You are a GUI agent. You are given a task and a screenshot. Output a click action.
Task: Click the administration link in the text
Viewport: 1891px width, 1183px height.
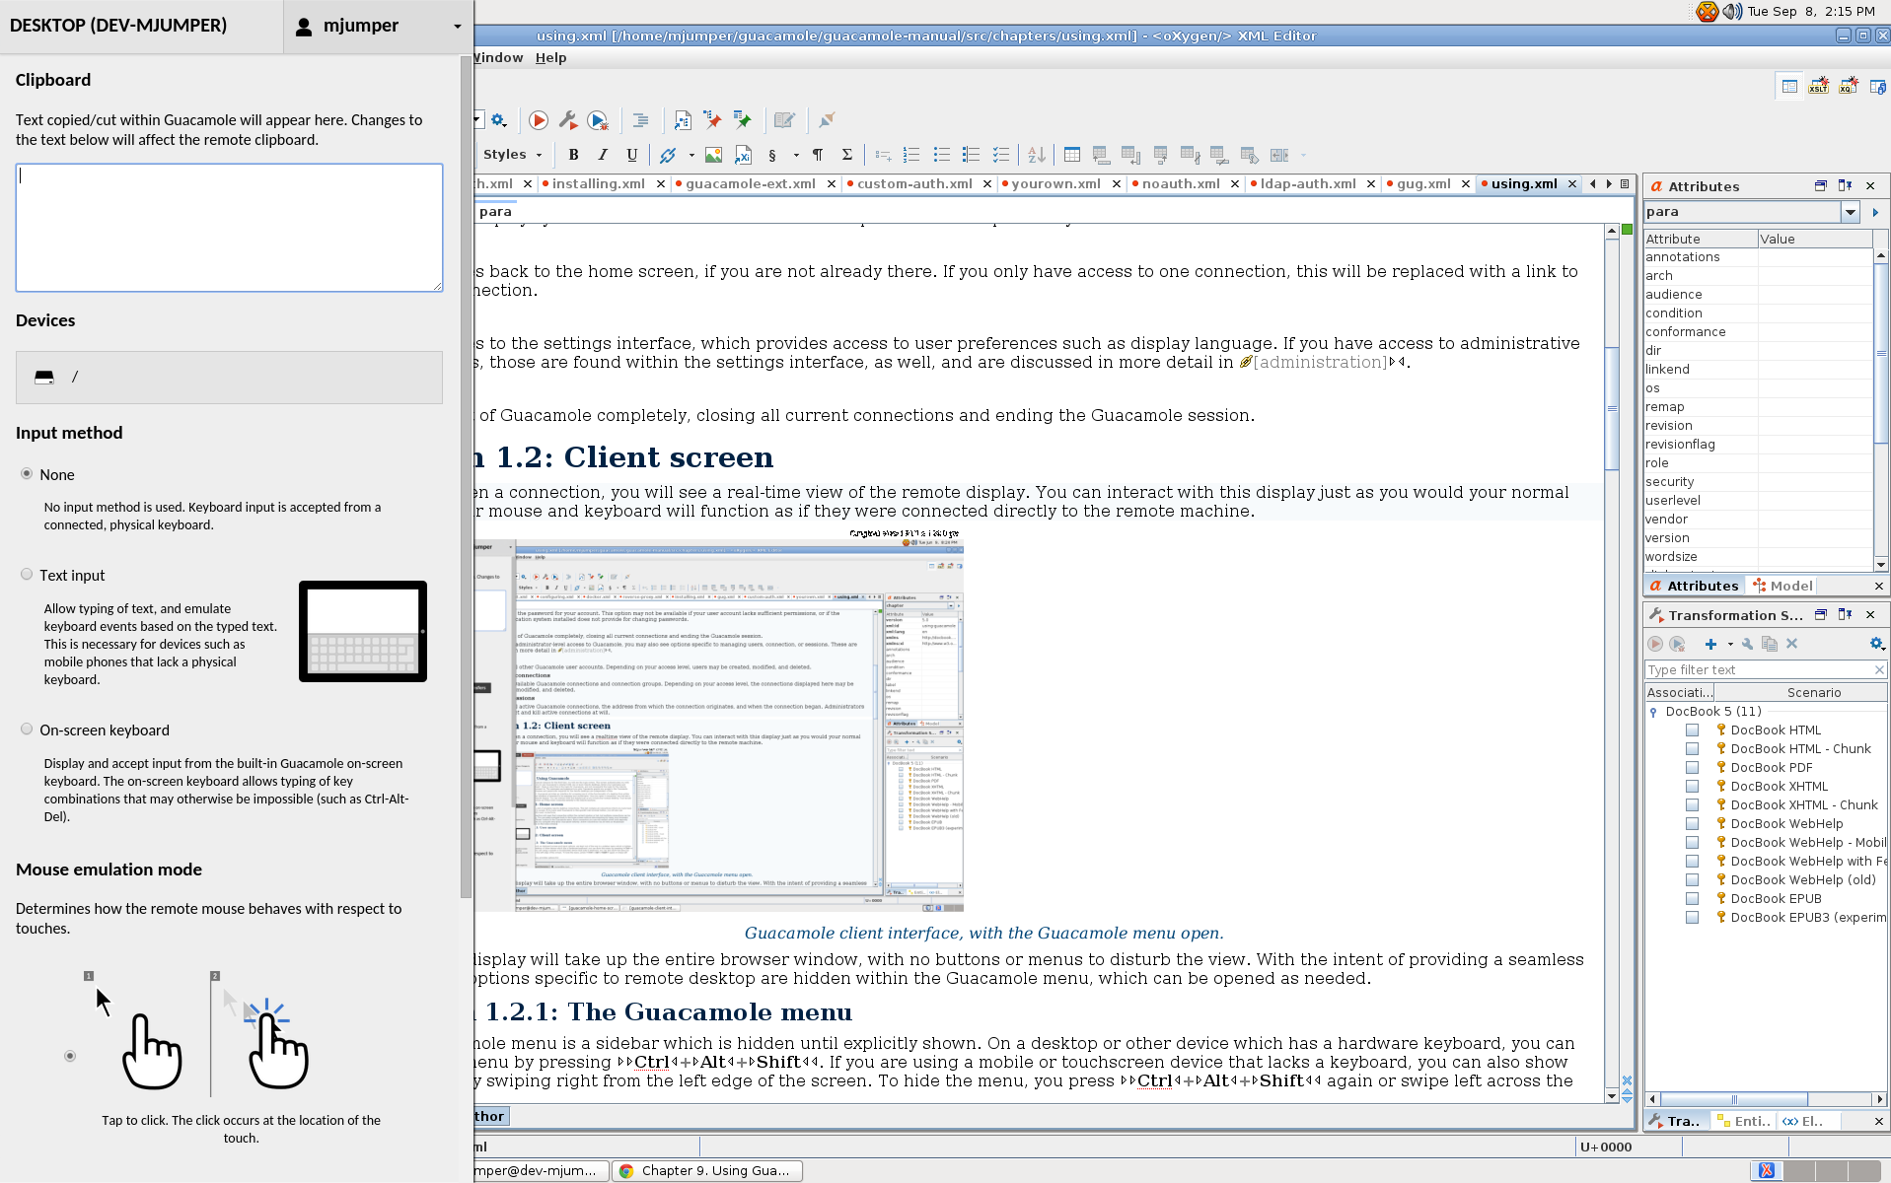click(x=1319, y=363)
